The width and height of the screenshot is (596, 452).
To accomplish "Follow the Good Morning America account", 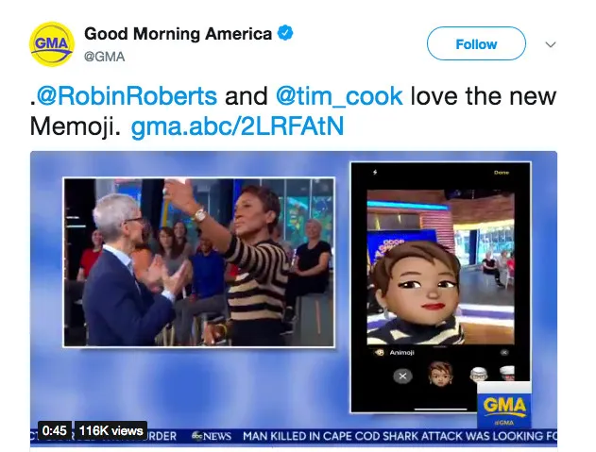I will tap(476, 43).
